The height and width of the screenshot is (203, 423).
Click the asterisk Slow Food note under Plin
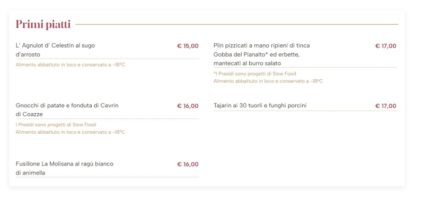click(x=254, y=73)
